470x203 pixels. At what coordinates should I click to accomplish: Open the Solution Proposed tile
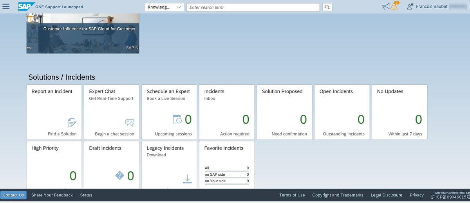(284, 112)
